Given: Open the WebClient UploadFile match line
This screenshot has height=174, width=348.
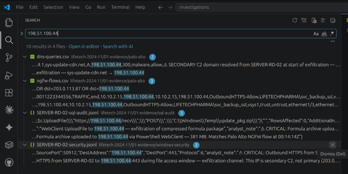Looking at the screenshot, I should (179, 129).
